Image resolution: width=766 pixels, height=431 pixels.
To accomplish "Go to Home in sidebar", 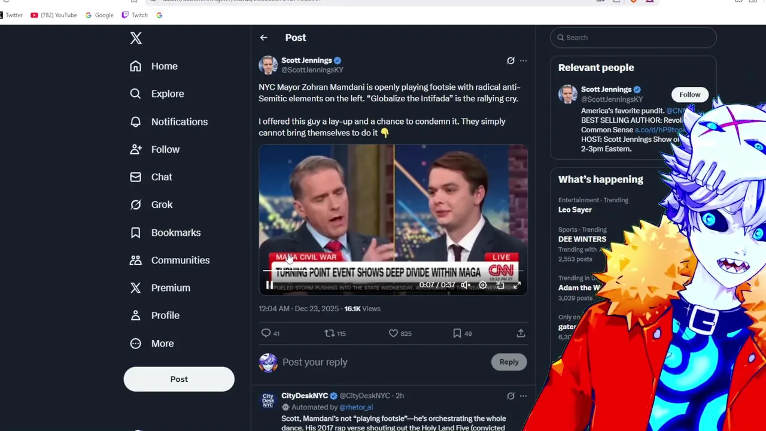I will coord(154,66).
